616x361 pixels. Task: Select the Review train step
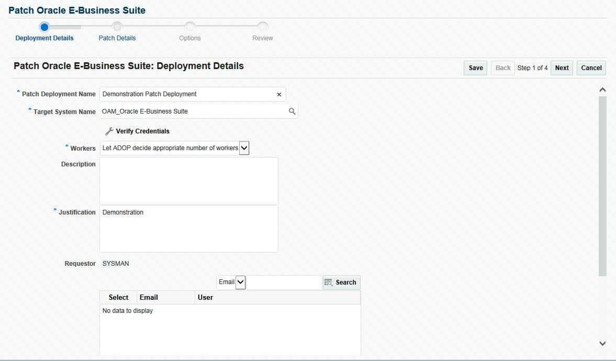(x=262, y=38)
